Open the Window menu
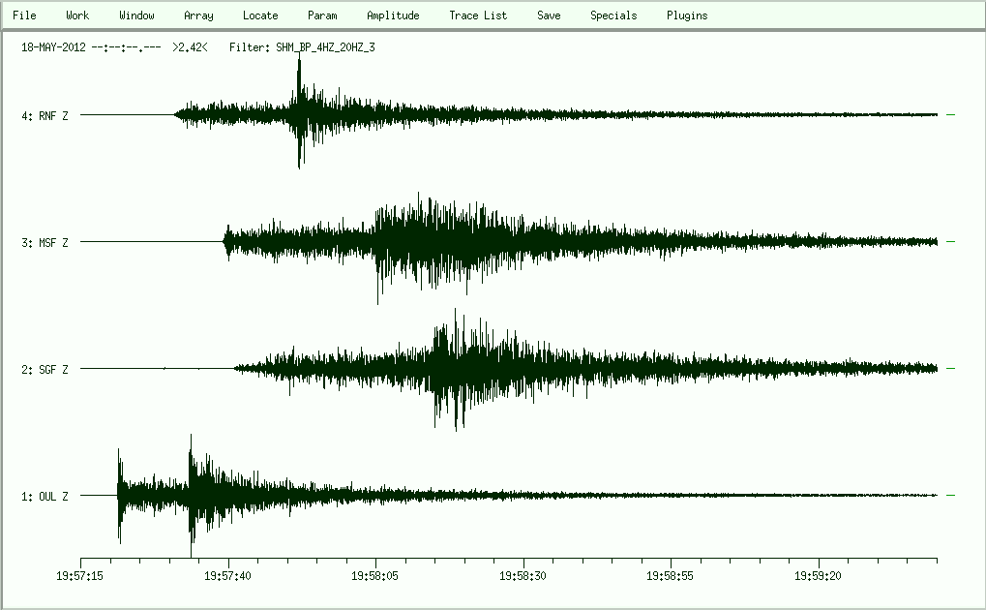Image resolution: width=986 pixels, height=610 pixels. (x=136, y=15)
